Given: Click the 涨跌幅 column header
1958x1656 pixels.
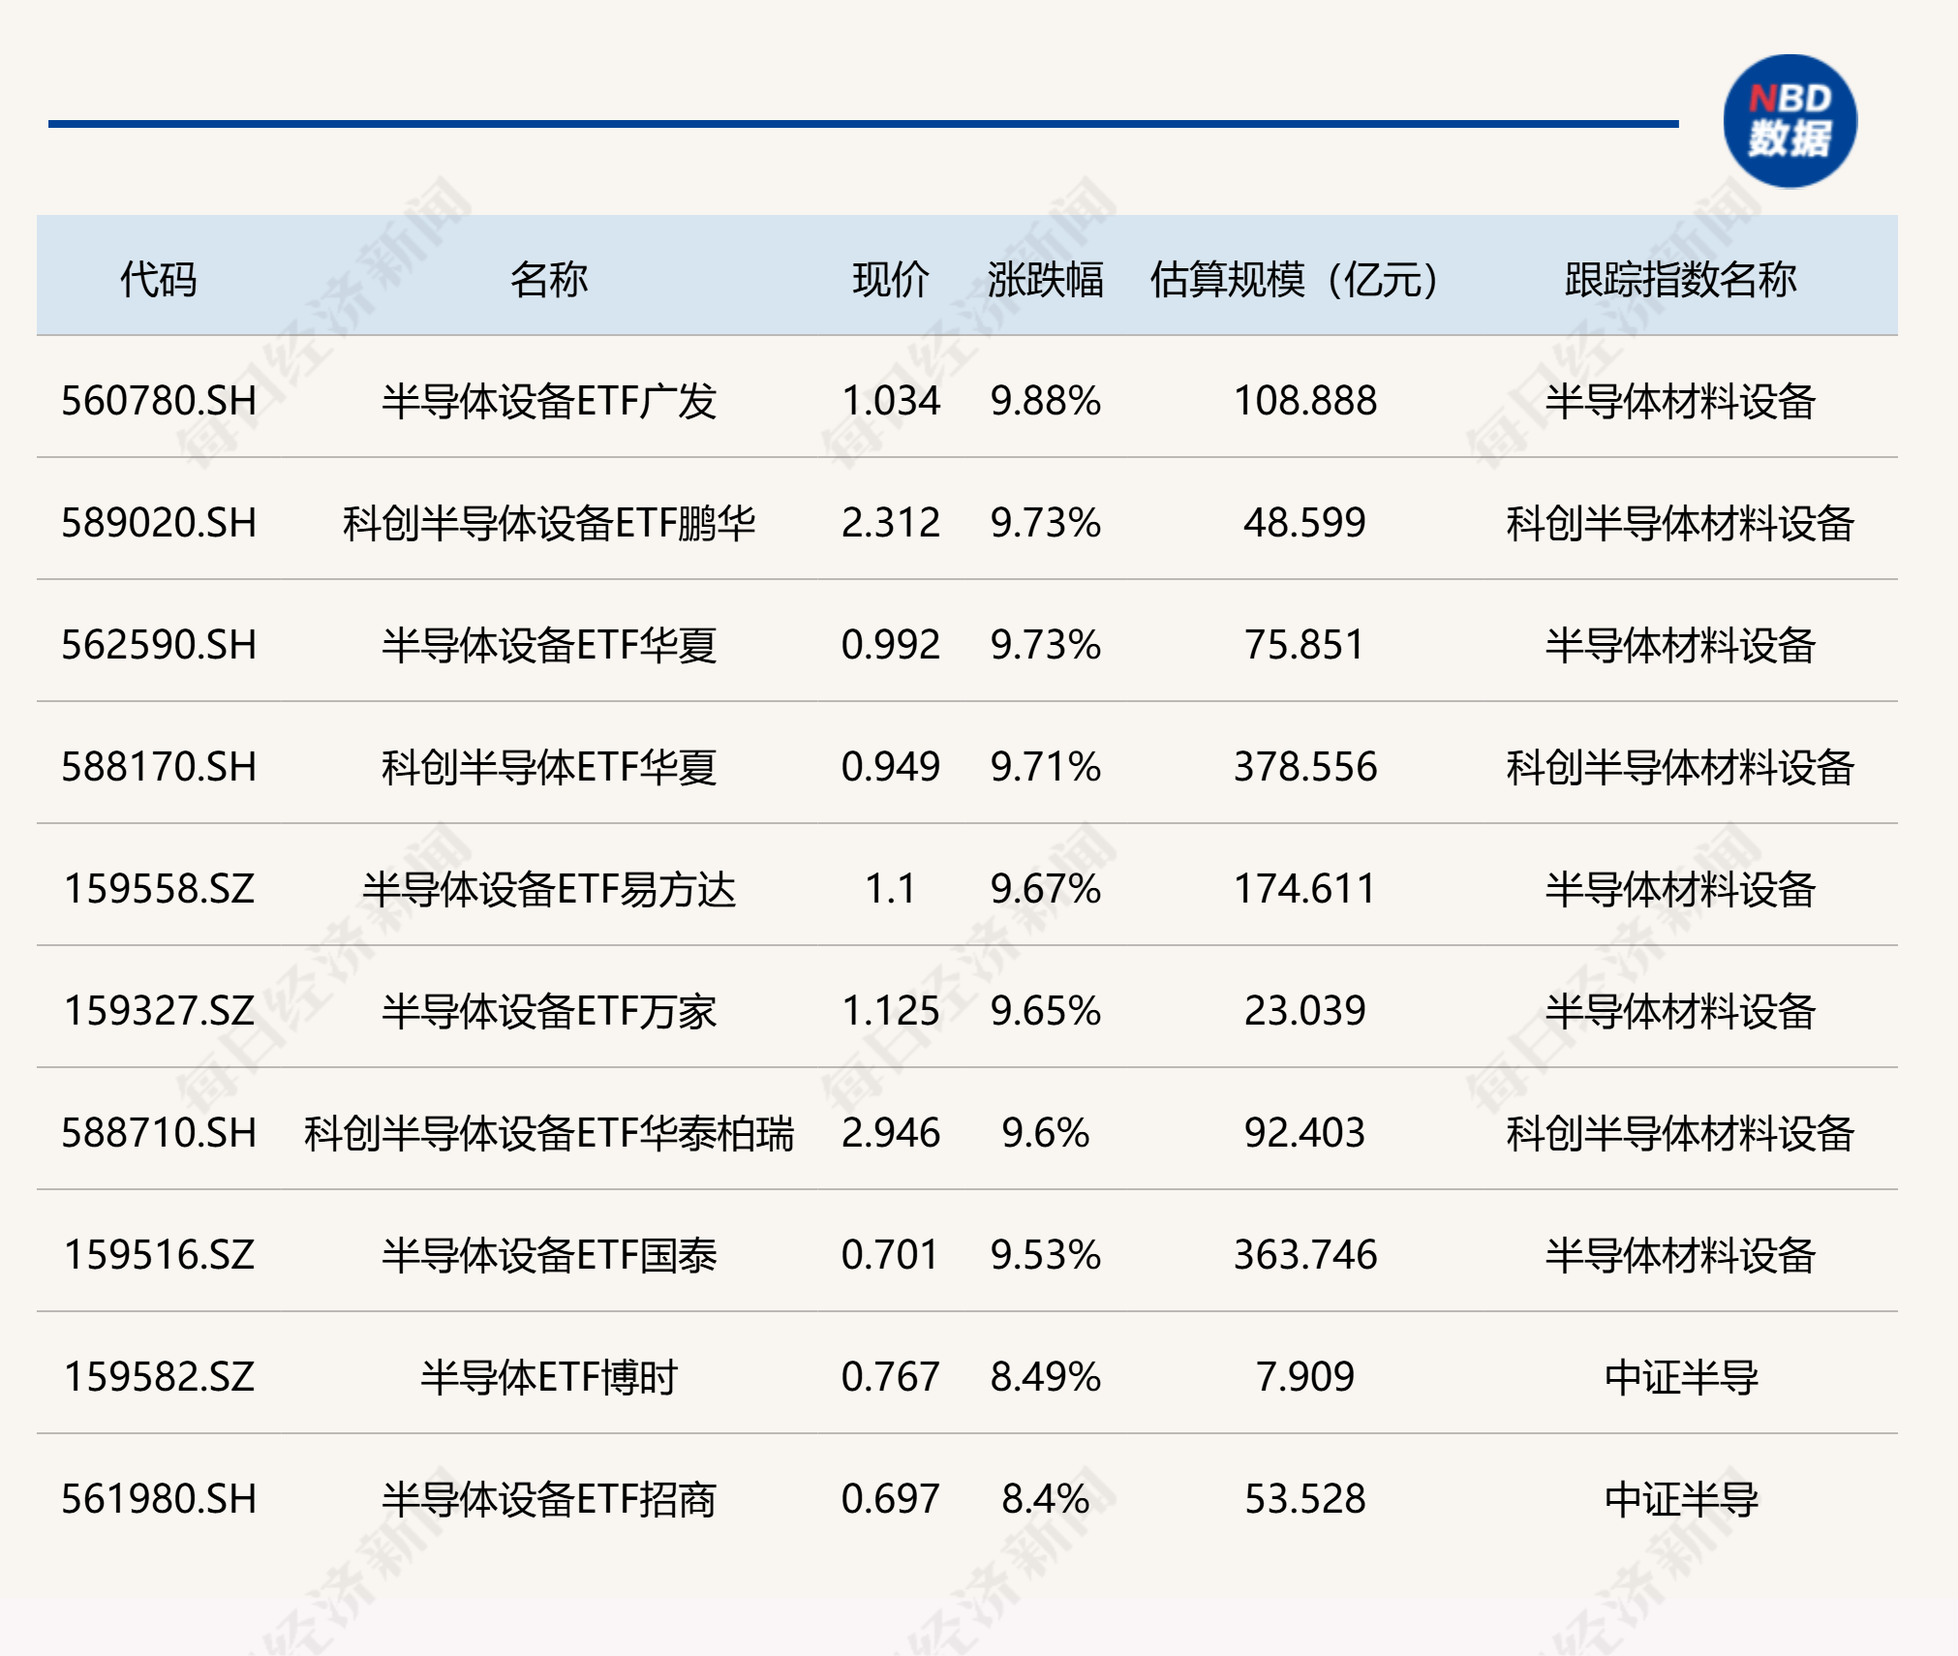Looking at the screenshot, I should pos(1046,280).
